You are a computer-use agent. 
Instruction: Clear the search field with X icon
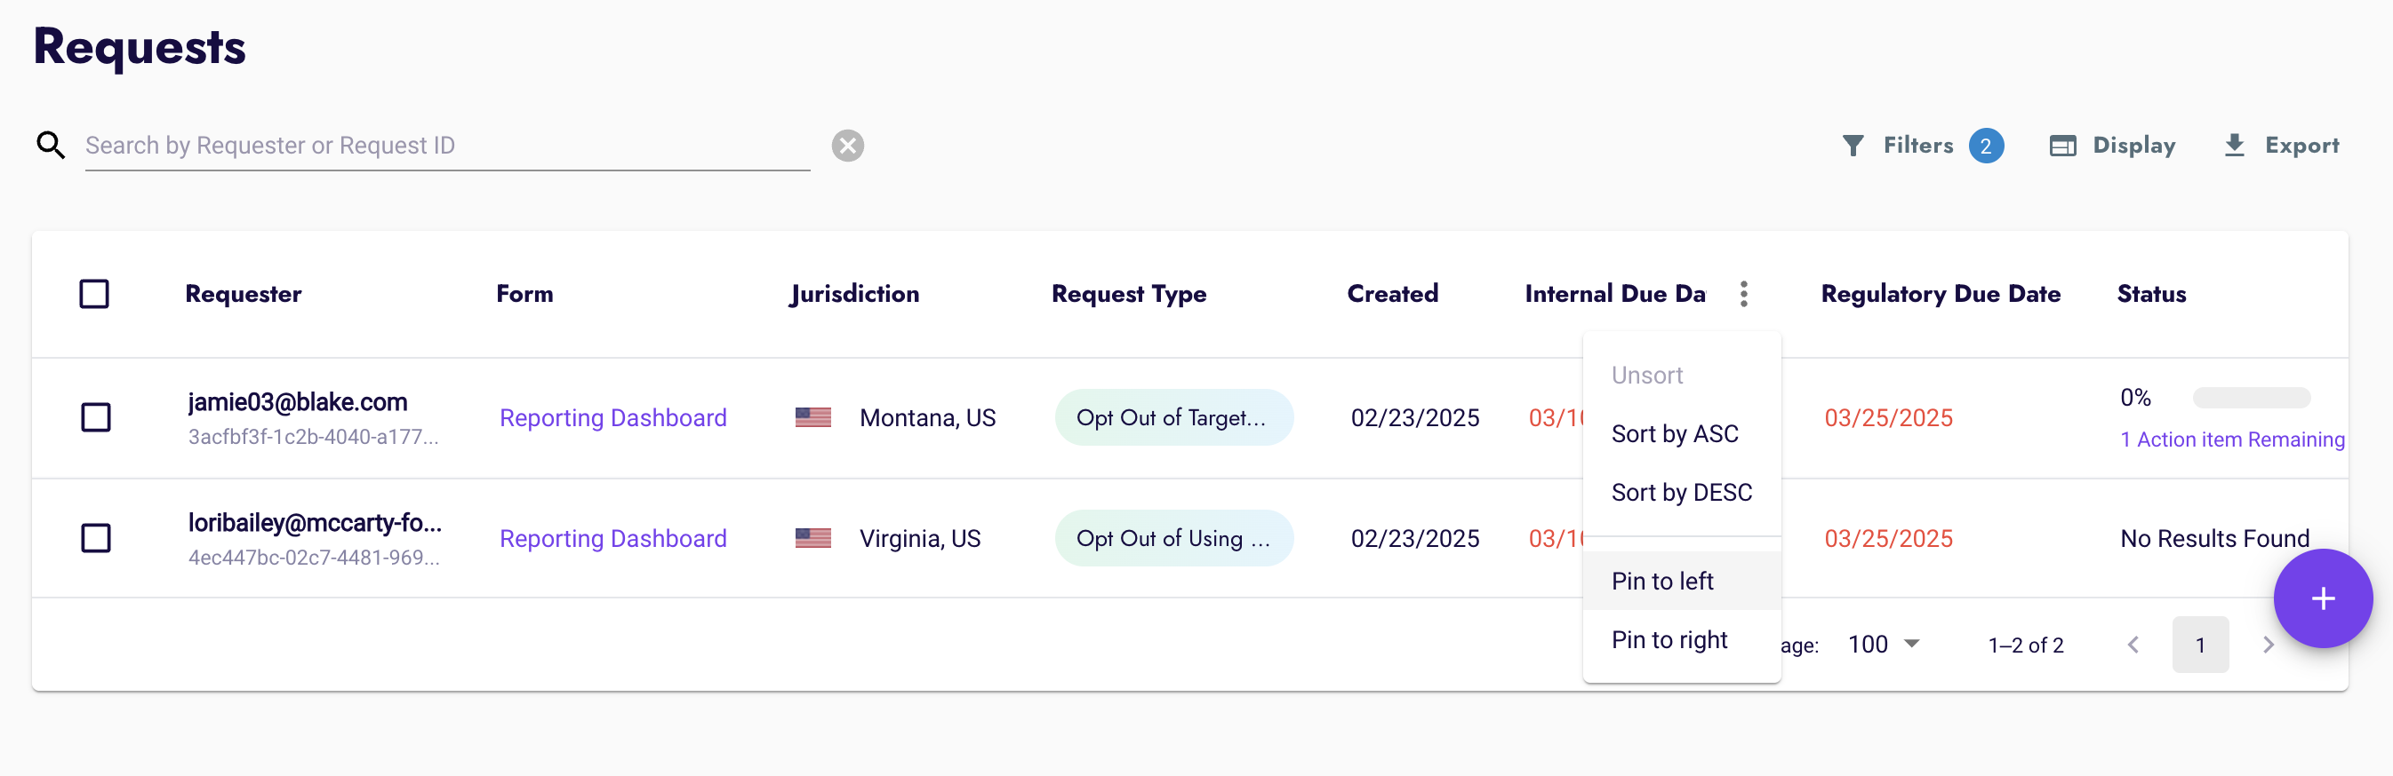847,146
